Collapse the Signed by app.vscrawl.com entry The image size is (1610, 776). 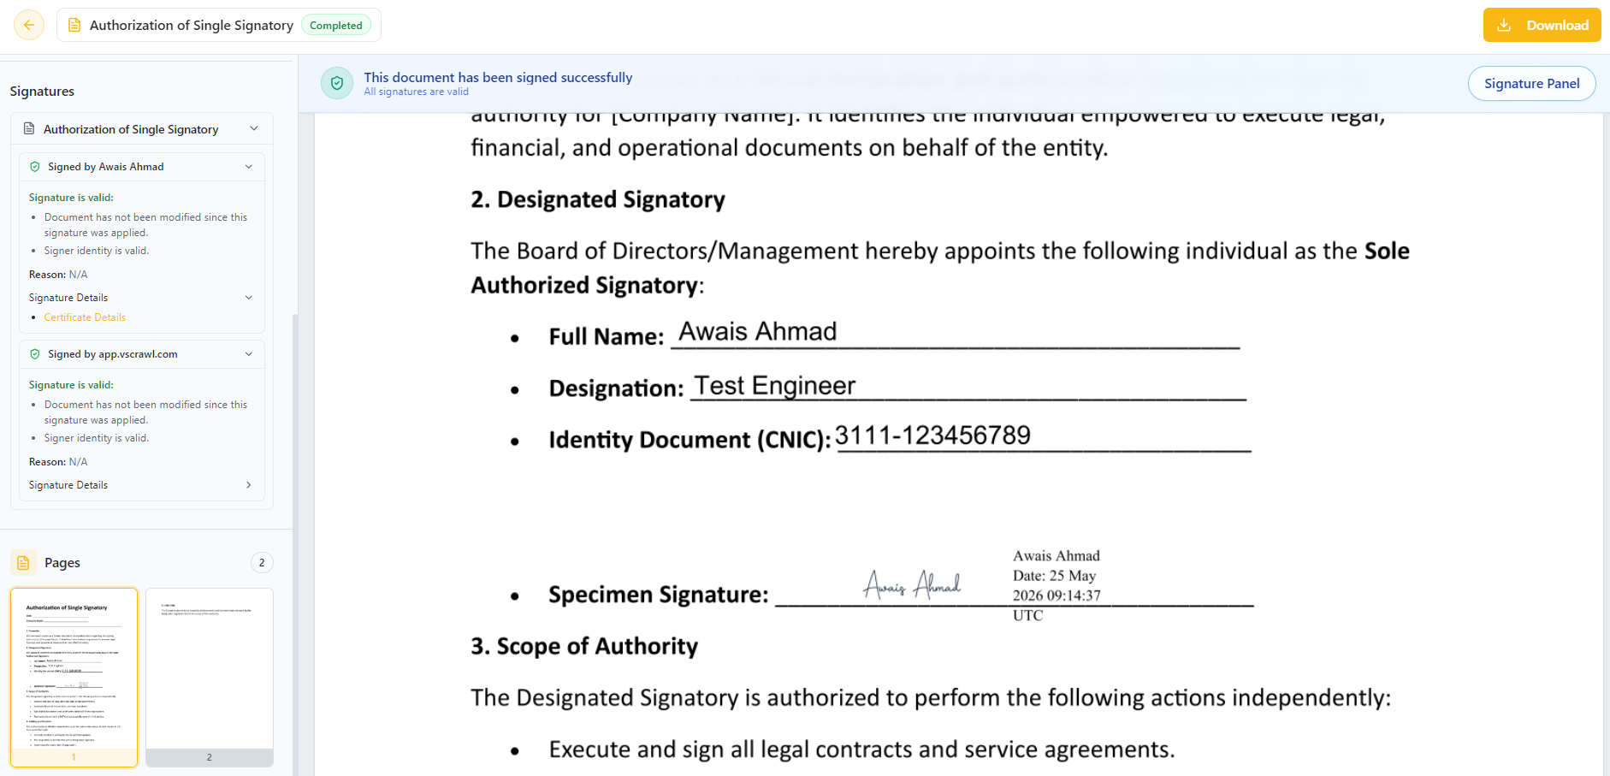(249, 354)
